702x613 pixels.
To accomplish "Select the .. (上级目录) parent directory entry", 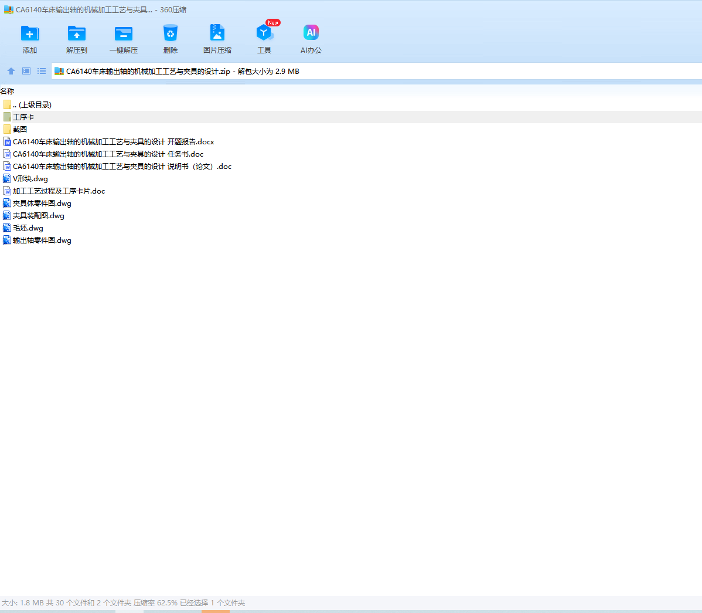I will 32,104.
